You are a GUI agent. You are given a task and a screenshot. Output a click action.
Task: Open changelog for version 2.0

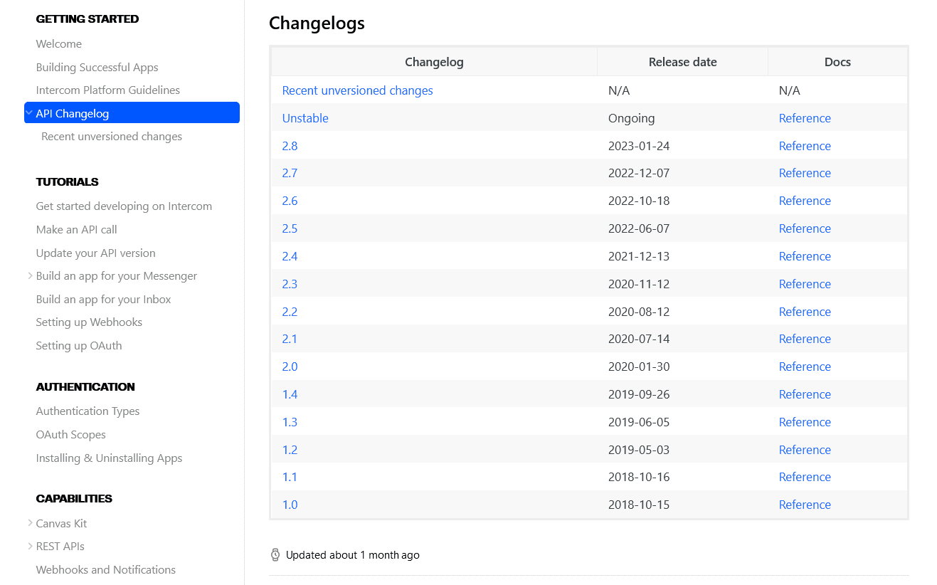[290, 367]
